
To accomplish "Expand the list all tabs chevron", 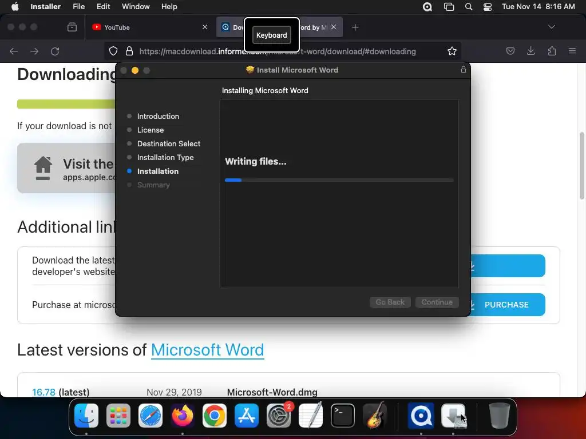I will (x=551, y=27).
